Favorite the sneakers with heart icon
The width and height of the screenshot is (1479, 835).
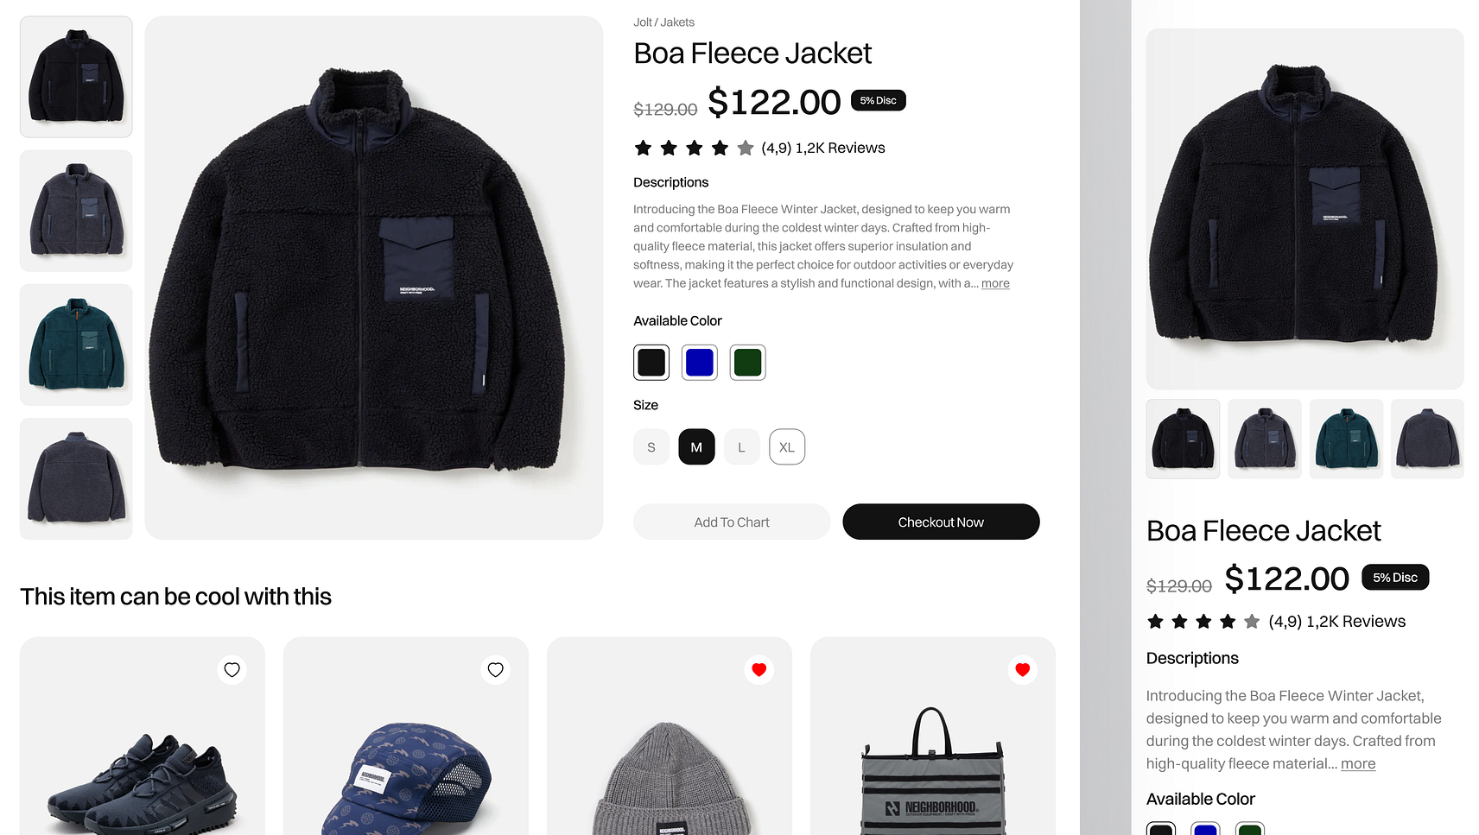pyautogui.click(x=232, y=670)
